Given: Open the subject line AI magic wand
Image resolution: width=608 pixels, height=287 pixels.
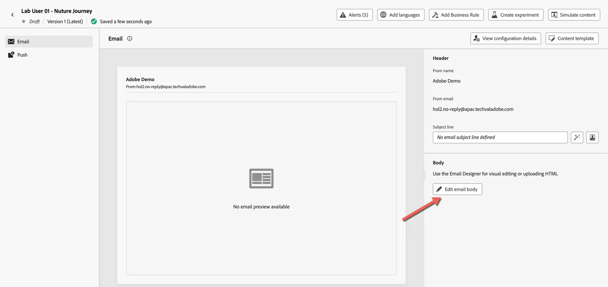Looking at the screenshot, I should tap(577, 137).
